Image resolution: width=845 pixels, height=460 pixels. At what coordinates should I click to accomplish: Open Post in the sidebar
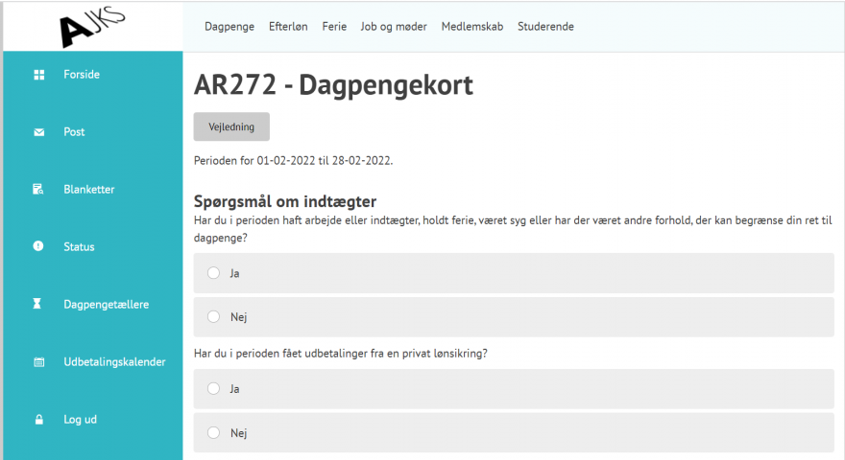pos(74,132)
